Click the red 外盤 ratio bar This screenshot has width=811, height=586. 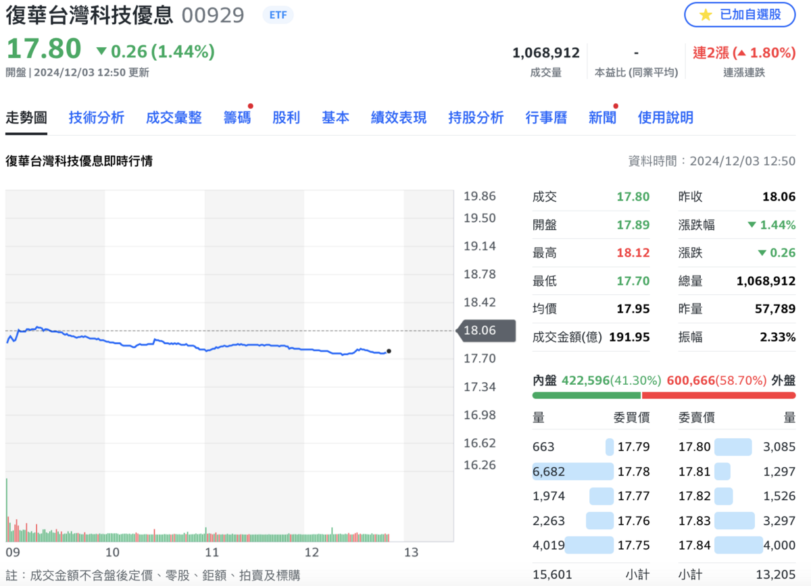click(x=718, y=396)
